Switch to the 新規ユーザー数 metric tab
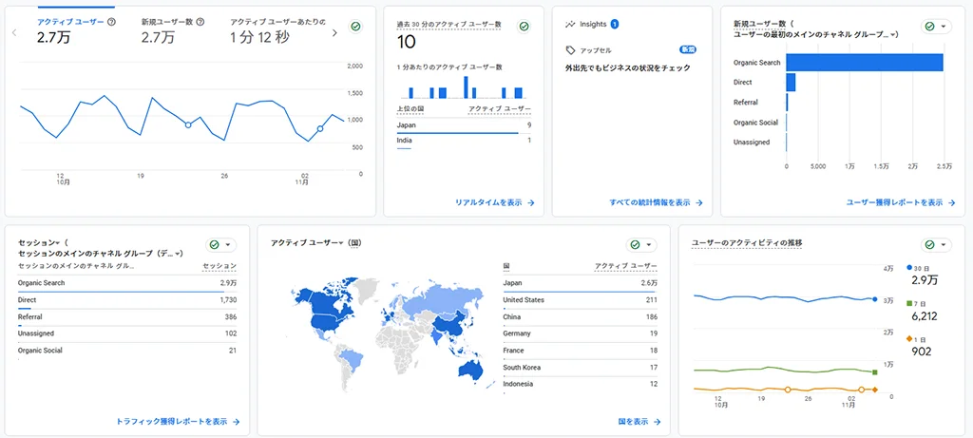Image resolution: width=973 pixels, height=438 pixels. pos(167,22)
